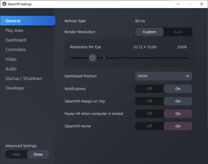Viewport: 208px width, 164px height.
Task: Open the Video settings tab
Action: tap(11, 59)
